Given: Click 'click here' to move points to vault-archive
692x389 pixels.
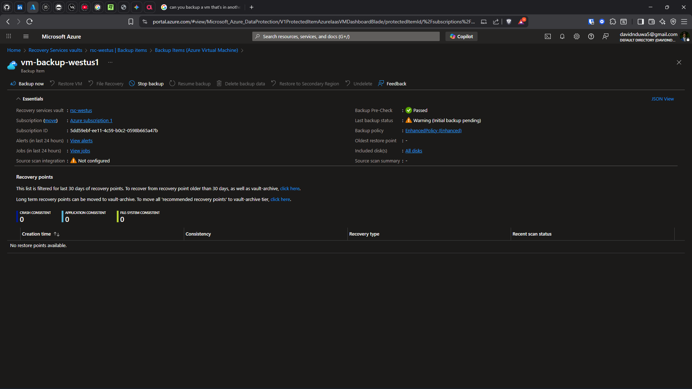Looking at the screenshot, I should click(280, 199).
